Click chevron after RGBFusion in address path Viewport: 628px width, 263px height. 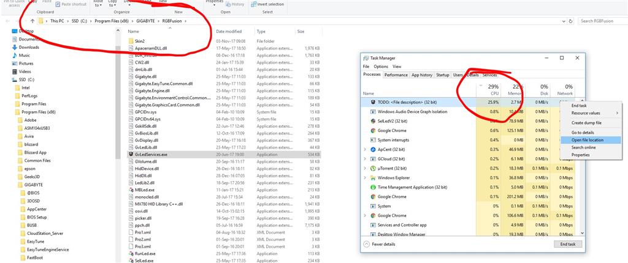point(185,21)
